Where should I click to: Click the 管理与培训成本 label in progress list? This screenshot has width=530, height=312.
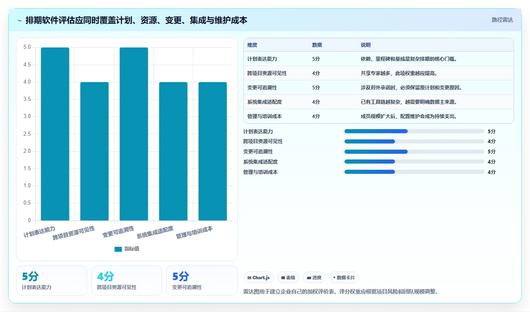click(261, 172)
